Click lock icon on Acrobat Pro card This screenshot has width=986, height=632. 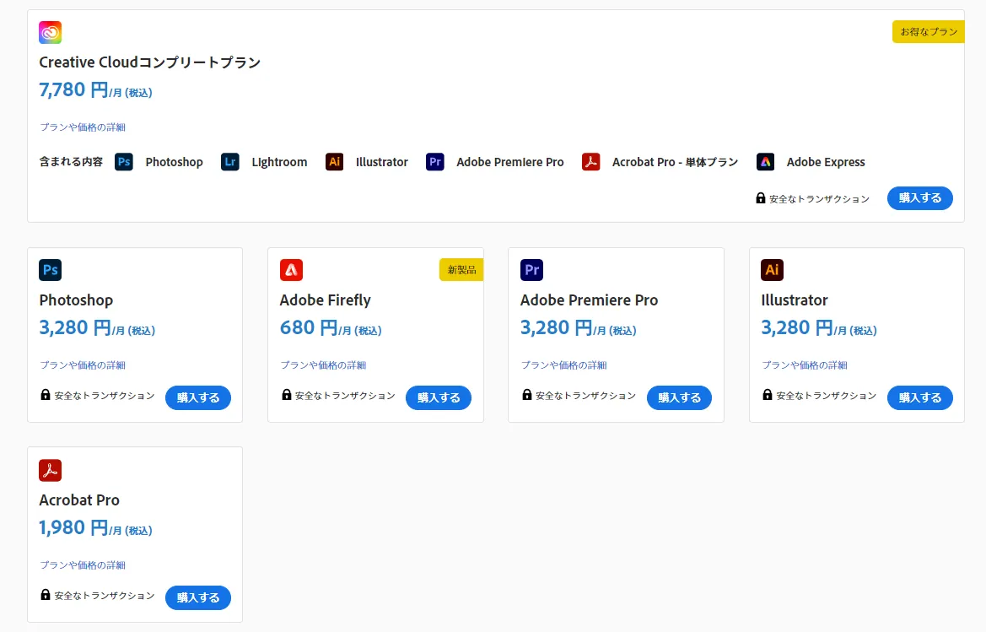[46, 594]
